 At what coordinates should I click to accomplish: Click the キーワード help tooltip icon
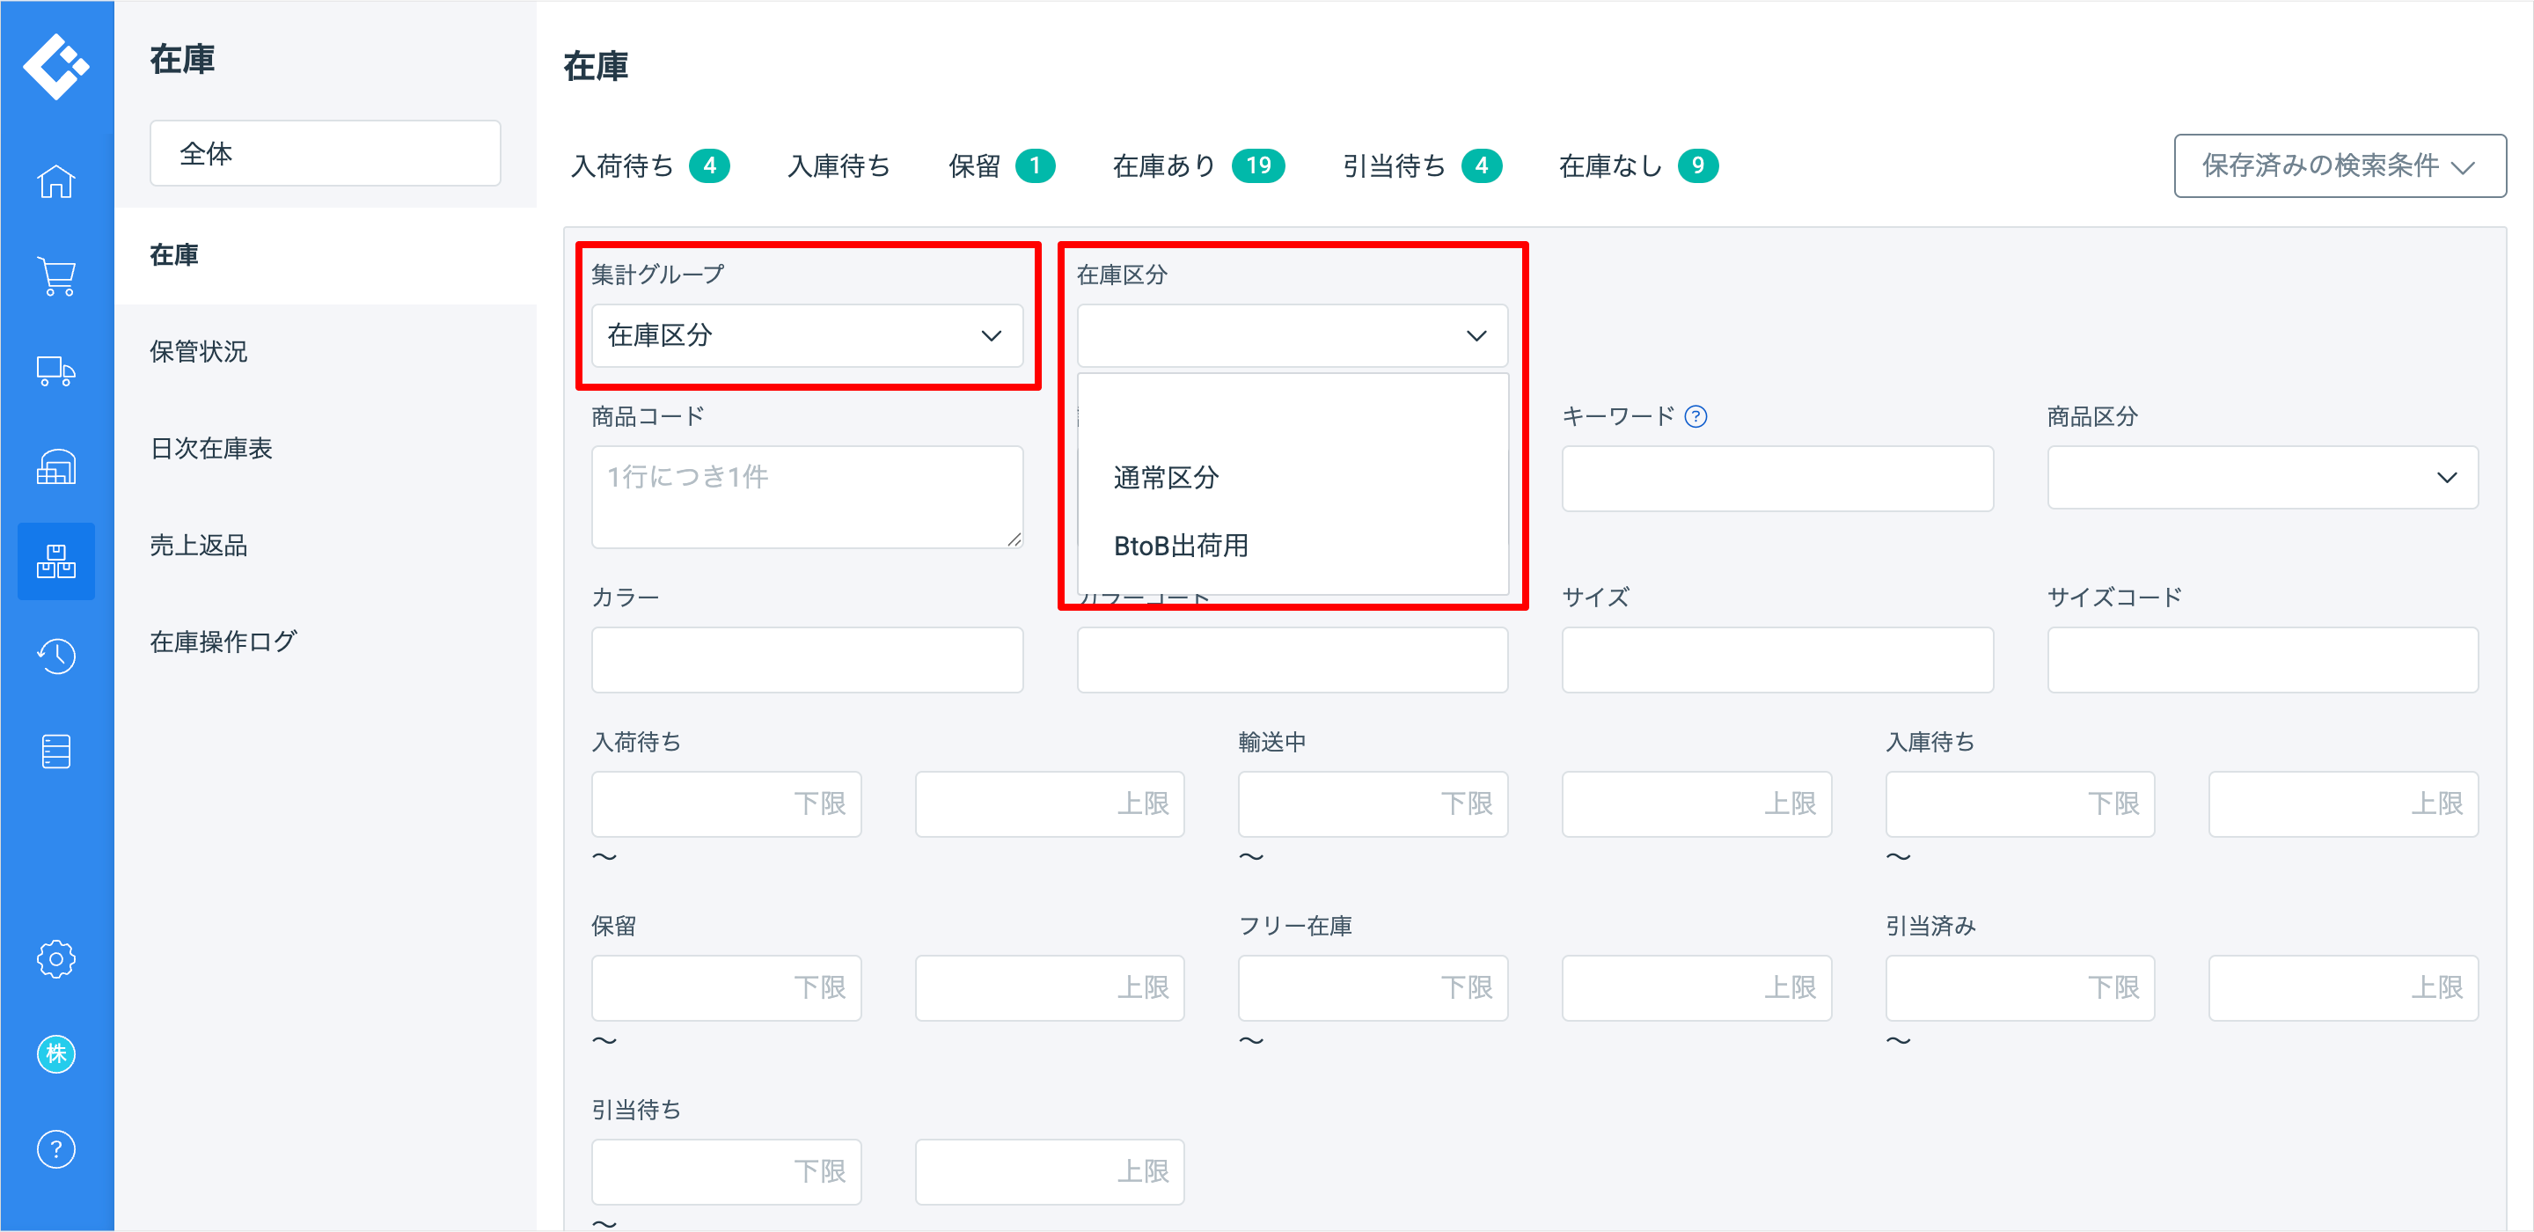coord(1695,416)
